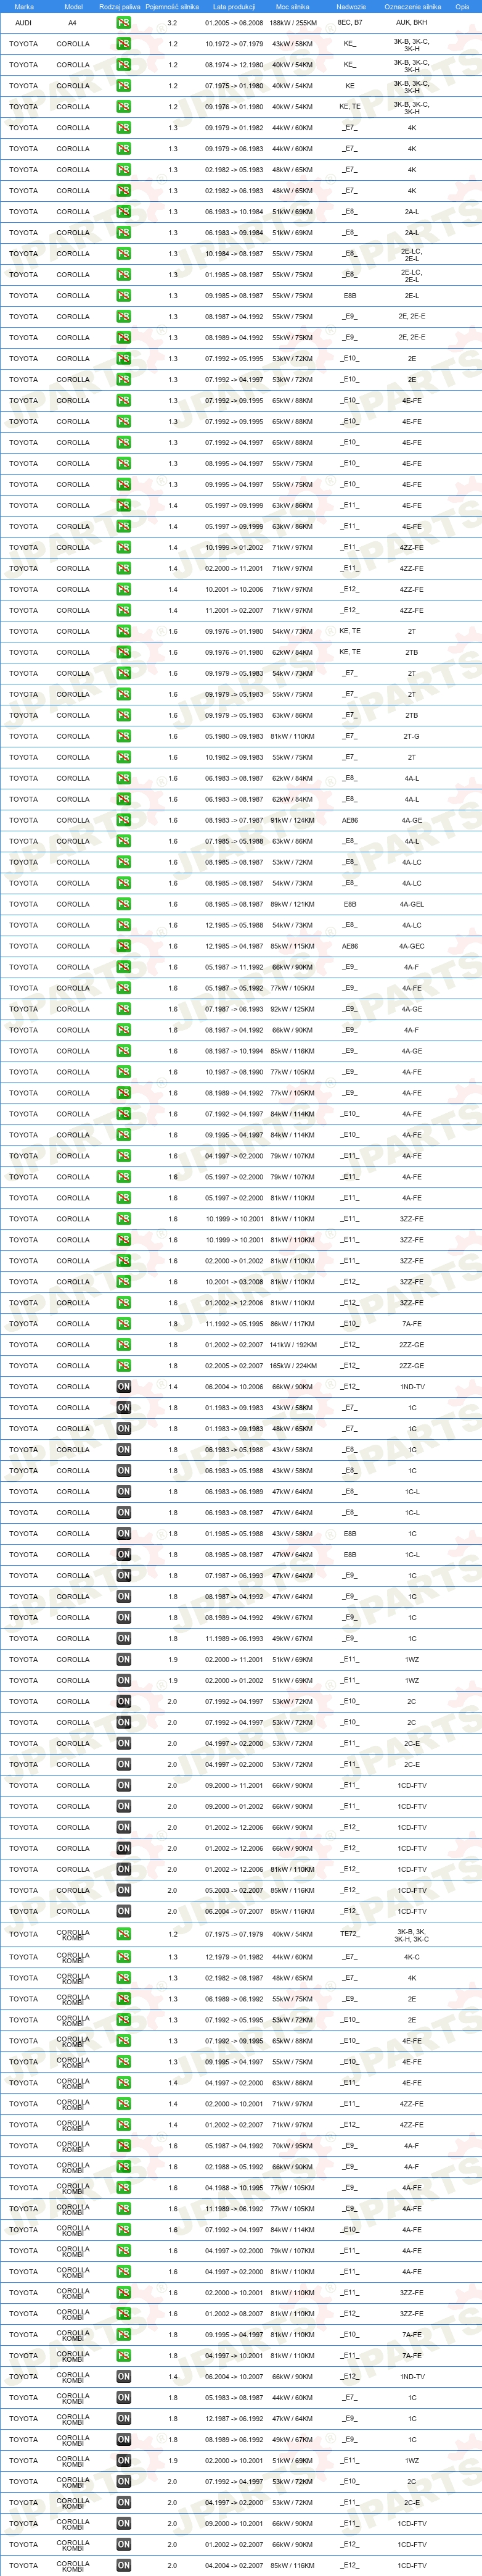This screenshot has width=482, height=2576.
Task: Click petrol icon in 2ZZ-GE 141kW / 192KM row
Action: (x=124, y=1345)
